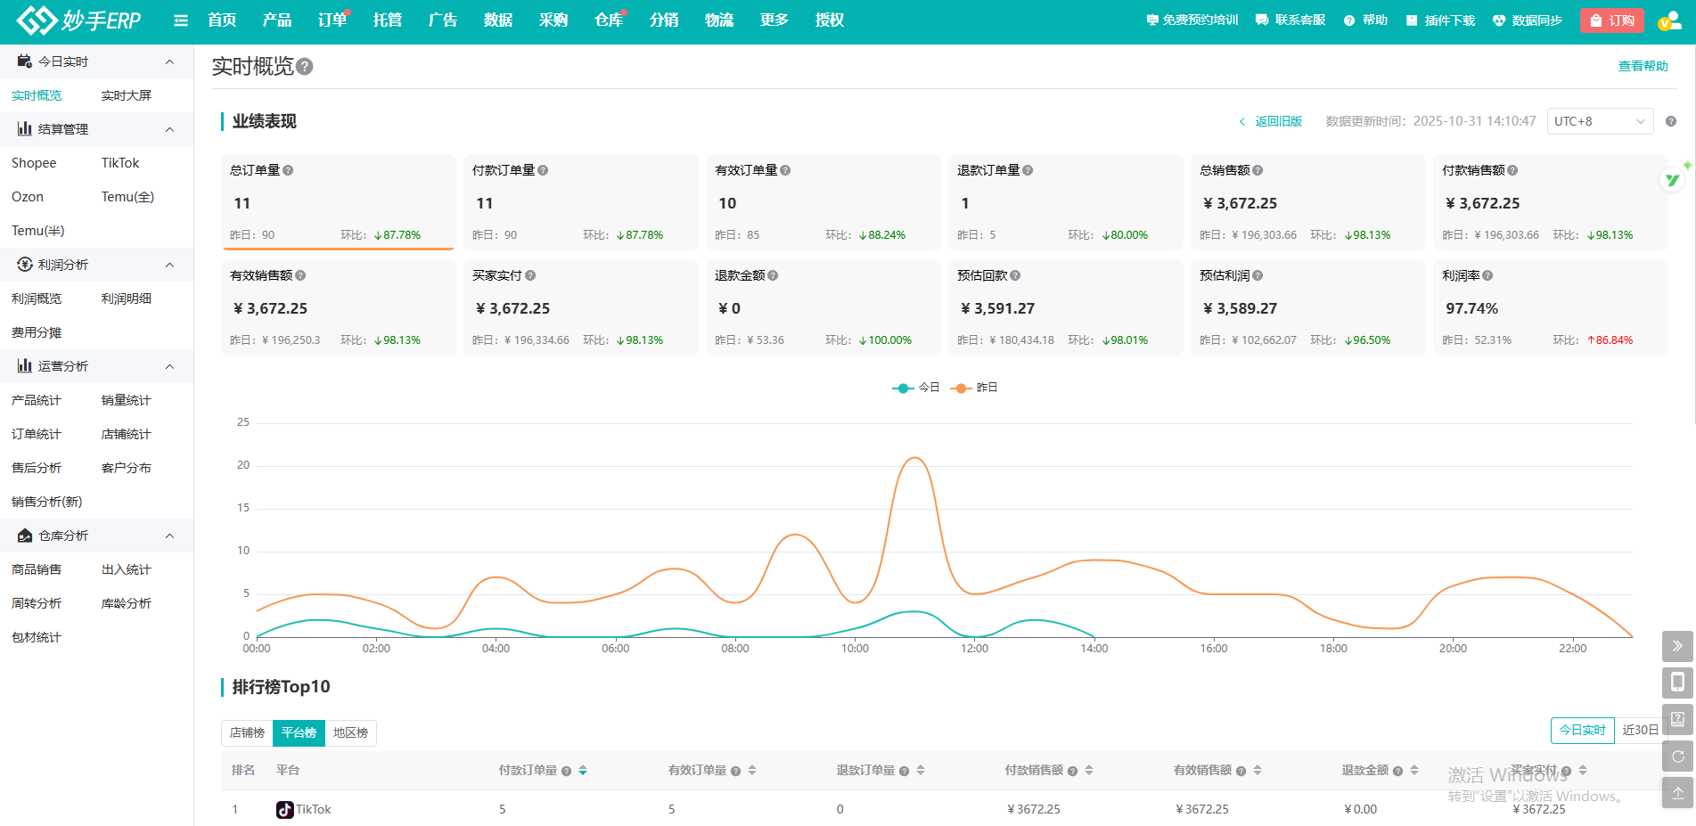1696x826 pixels.
Task: Click the user avatar icon at top right
Action: coord(1668,20)
